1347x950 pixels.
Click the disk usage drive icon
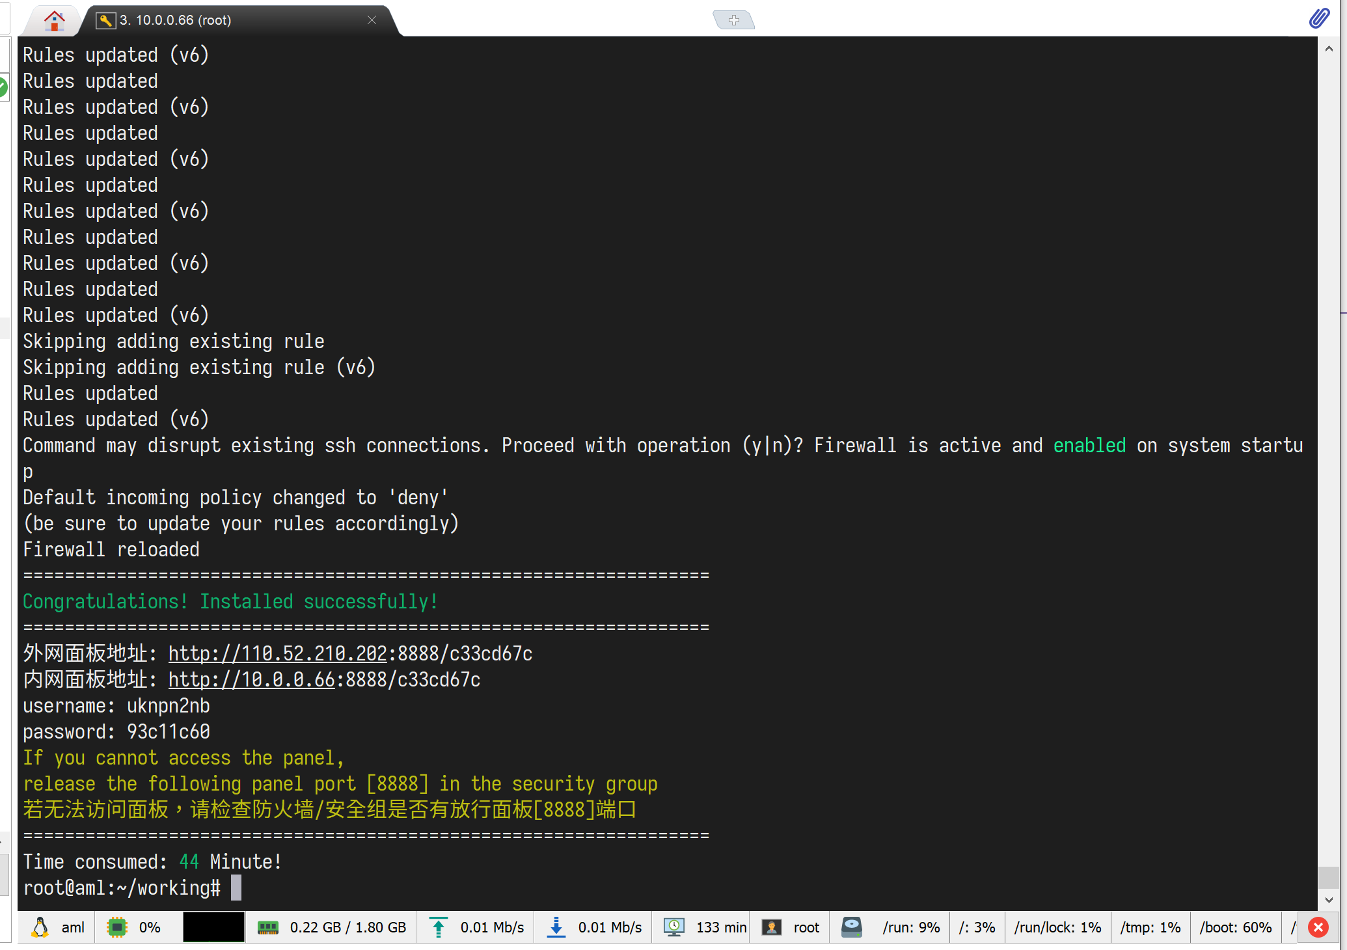coord(852,927)
